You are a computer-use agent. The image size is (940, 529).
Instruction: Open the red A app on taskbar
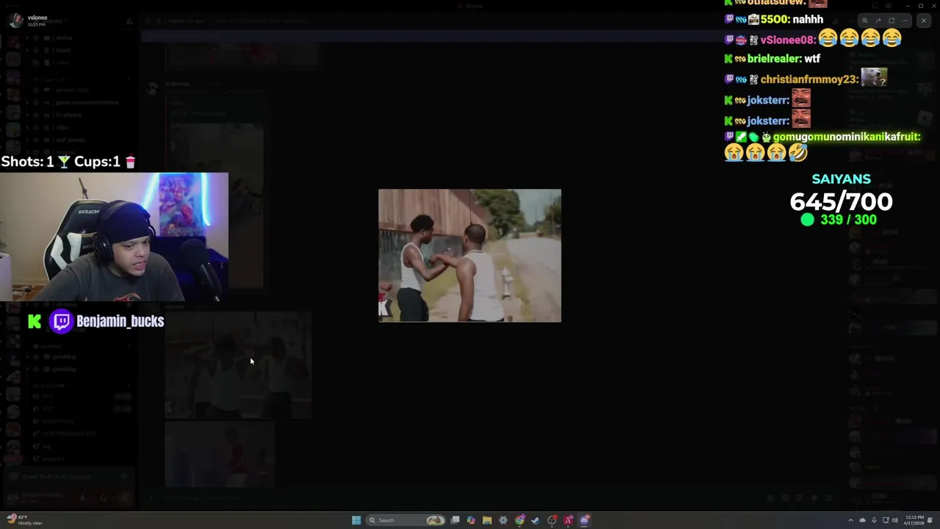[x=568, y=520]
